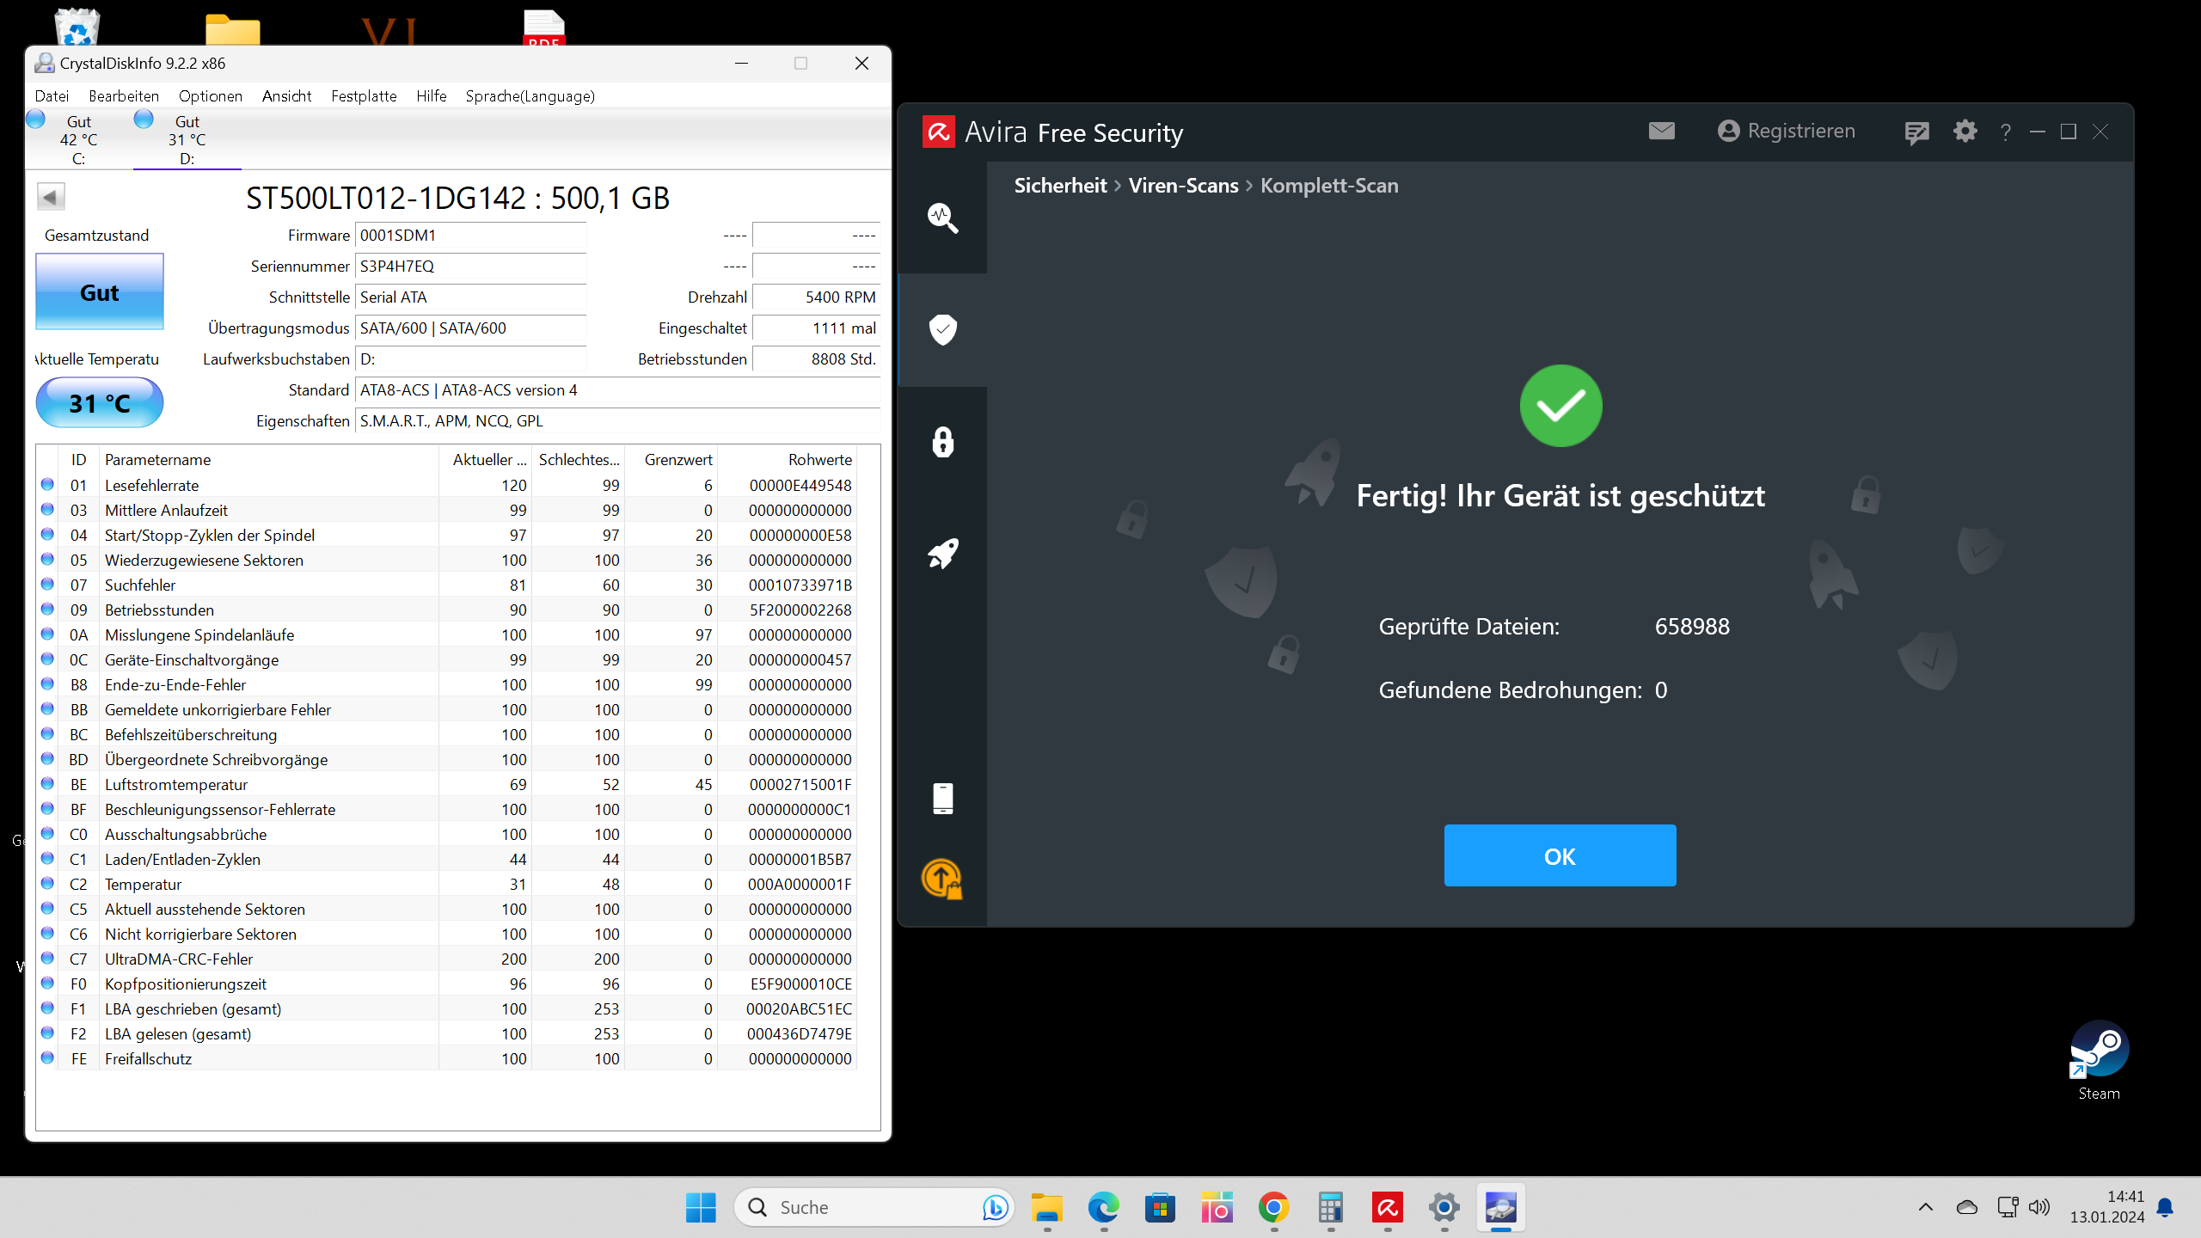Click the orange upgrade arrow icon

pyautogui.click(x=942, y=879)
